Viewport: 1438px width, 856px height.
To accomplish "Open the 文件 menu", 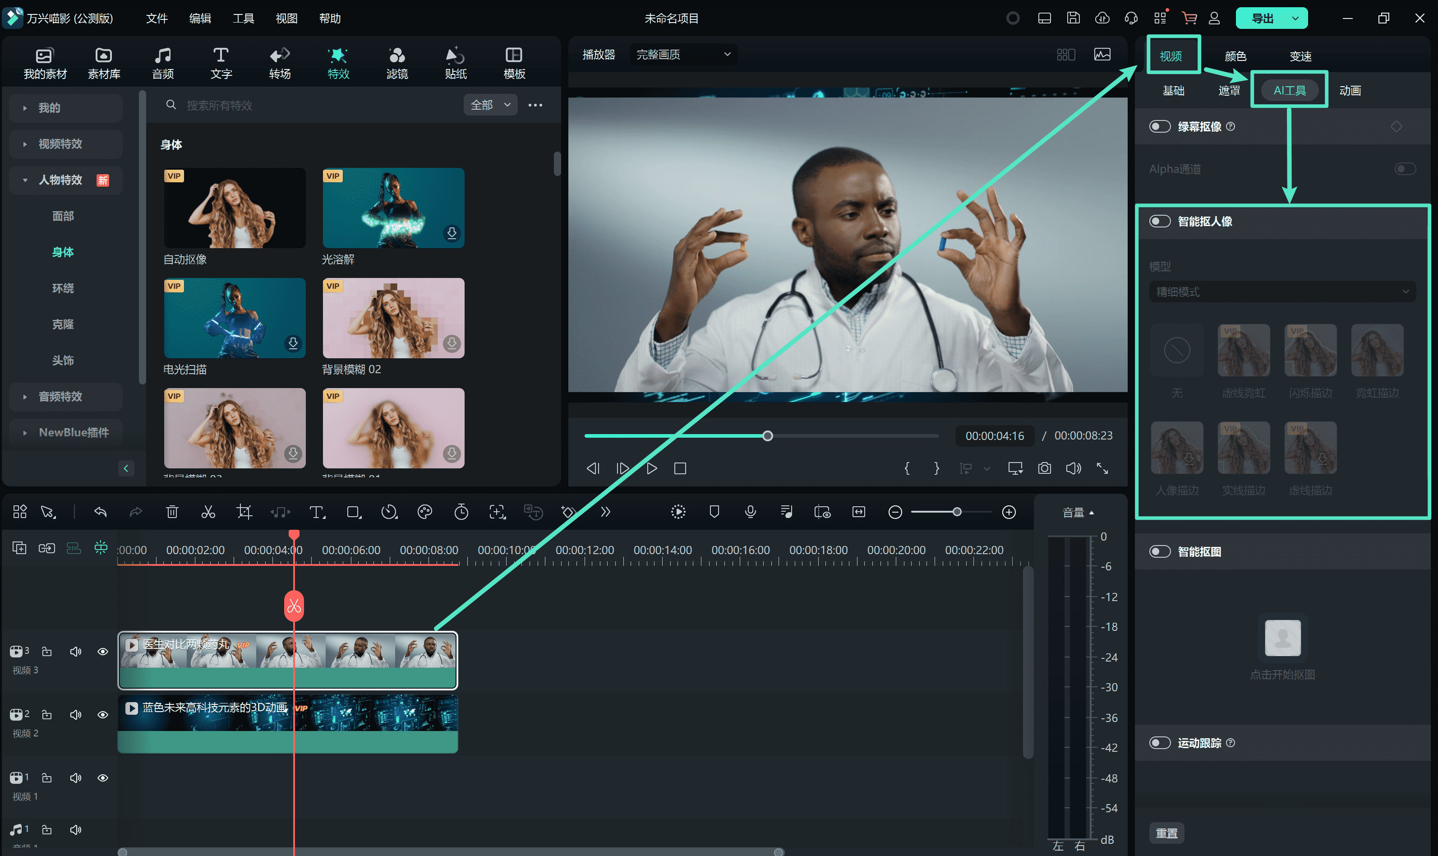I will (157, 18).
